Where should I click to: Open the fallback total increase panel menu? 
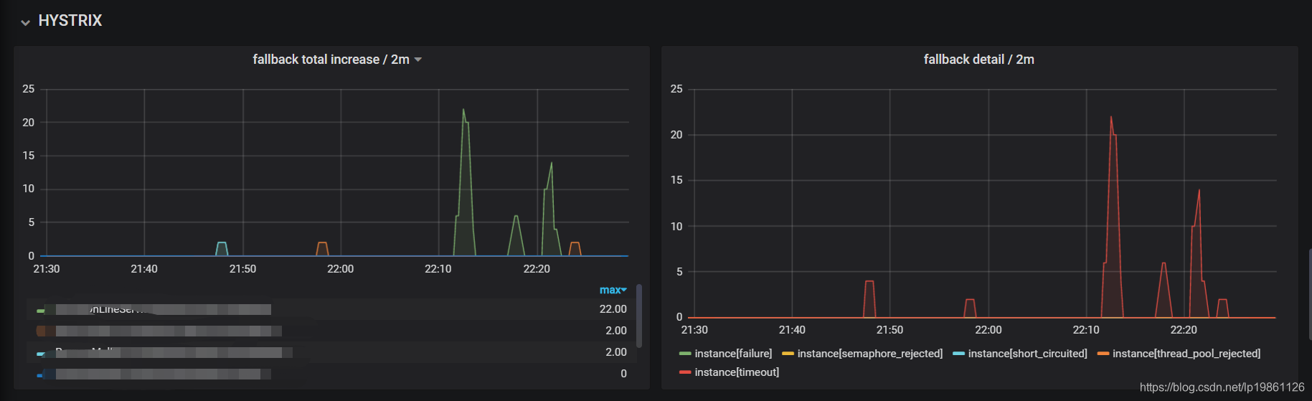click(x=418, y=60)
